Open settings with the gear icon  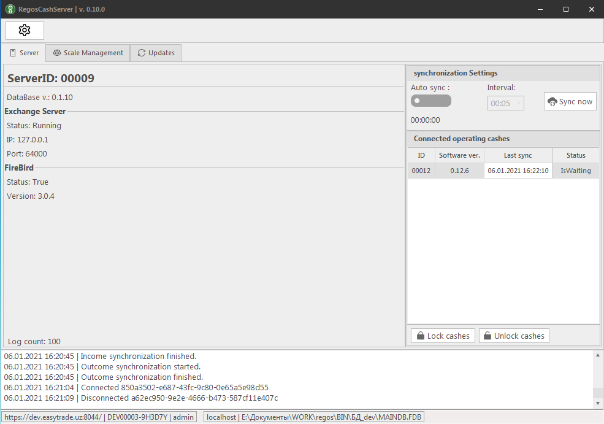pyautogui.click(x=25, y=31)
